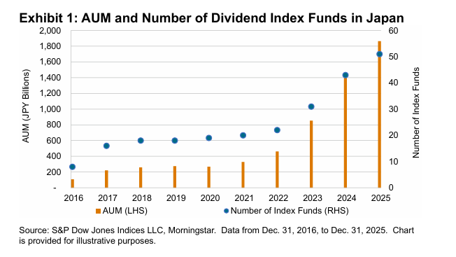Select the 2025 blue data point
Image resolution: width=456 pixels, height=257 pixels.
380,54
